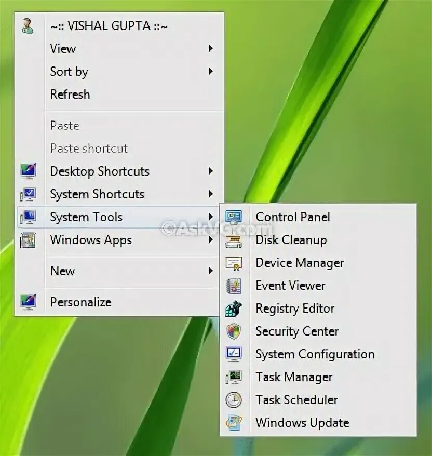
Task: Choose the Paste shortcut entry
Action: (x=119, y=149)
